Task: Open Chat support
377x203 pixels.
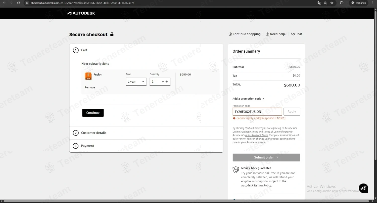Action: (x=297, y=34)
